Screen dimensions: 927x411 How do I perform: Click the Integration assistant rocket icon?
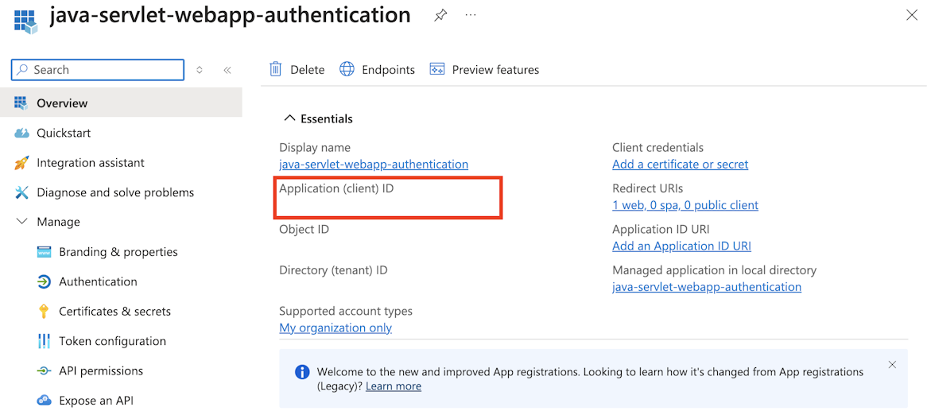(x=21, y=163)
